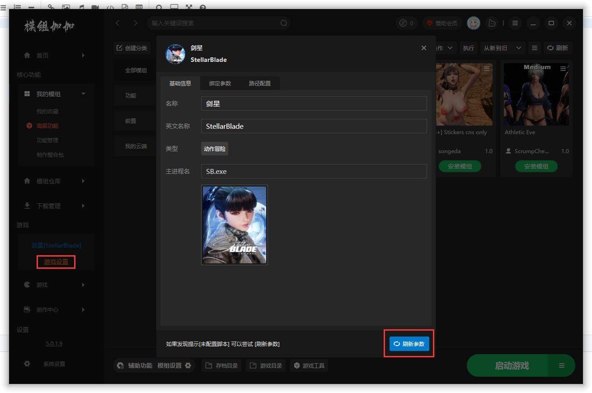Screen dimensions: 592x393
Task: Open the 从新到旧 sort dropdown
Action: (502, 48)
